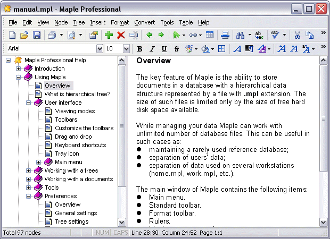Screen dimensions: 330x239
Task: Click the paragraph format pilcrow icon
Action: click(x=250, y=49)
